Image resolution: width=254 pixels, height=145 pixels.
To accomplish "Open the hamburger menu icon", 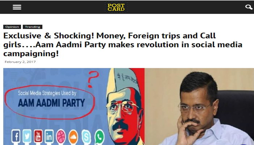I will click(x=17, y=7).
